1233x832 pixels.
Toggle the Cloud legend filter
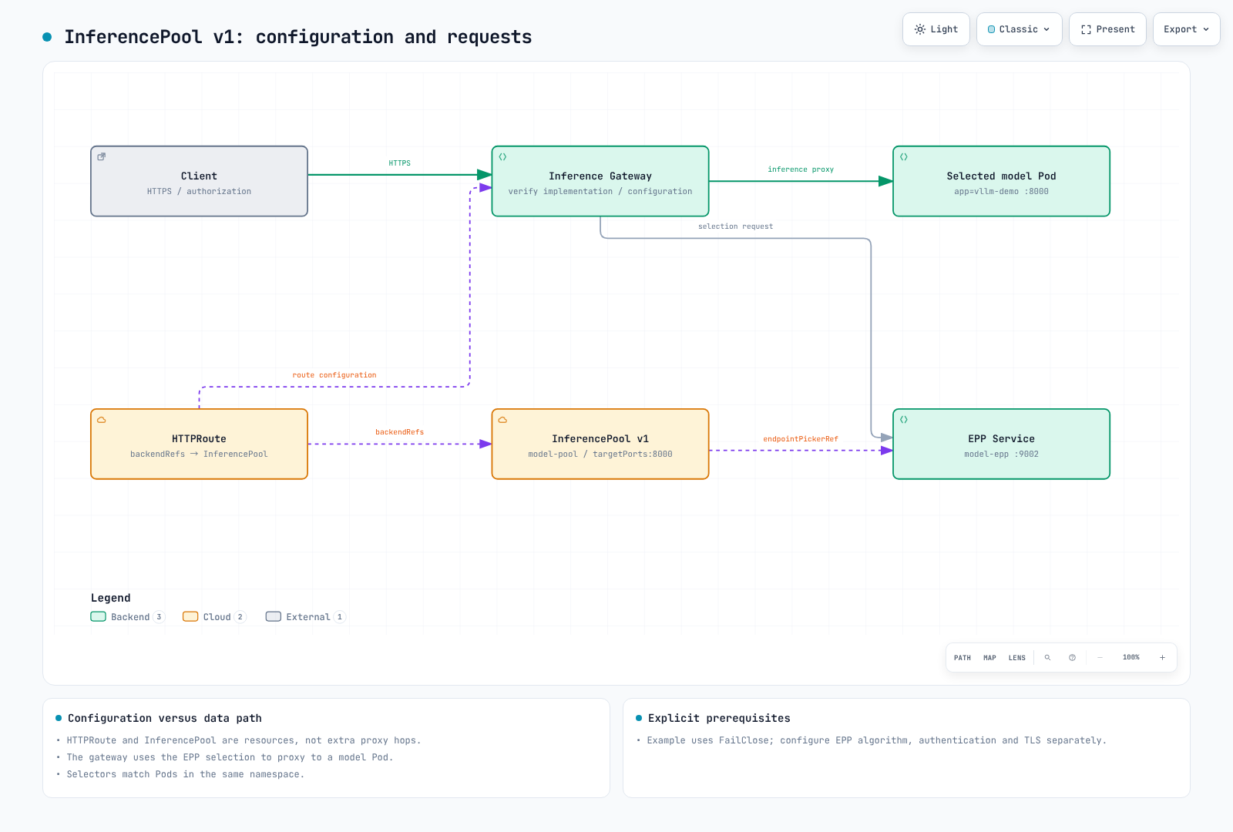pyautogui.click(x=214, y=616)
